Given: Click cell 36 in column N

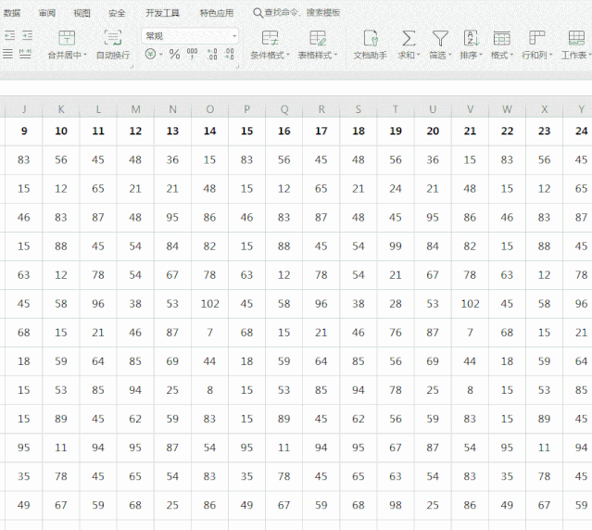Looking at the screenshot, I should (x=172, y=160).
